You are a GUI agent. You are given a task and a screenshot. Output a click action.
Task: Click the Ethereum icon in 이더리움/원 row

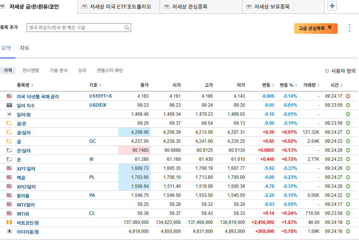coord(9,231)
